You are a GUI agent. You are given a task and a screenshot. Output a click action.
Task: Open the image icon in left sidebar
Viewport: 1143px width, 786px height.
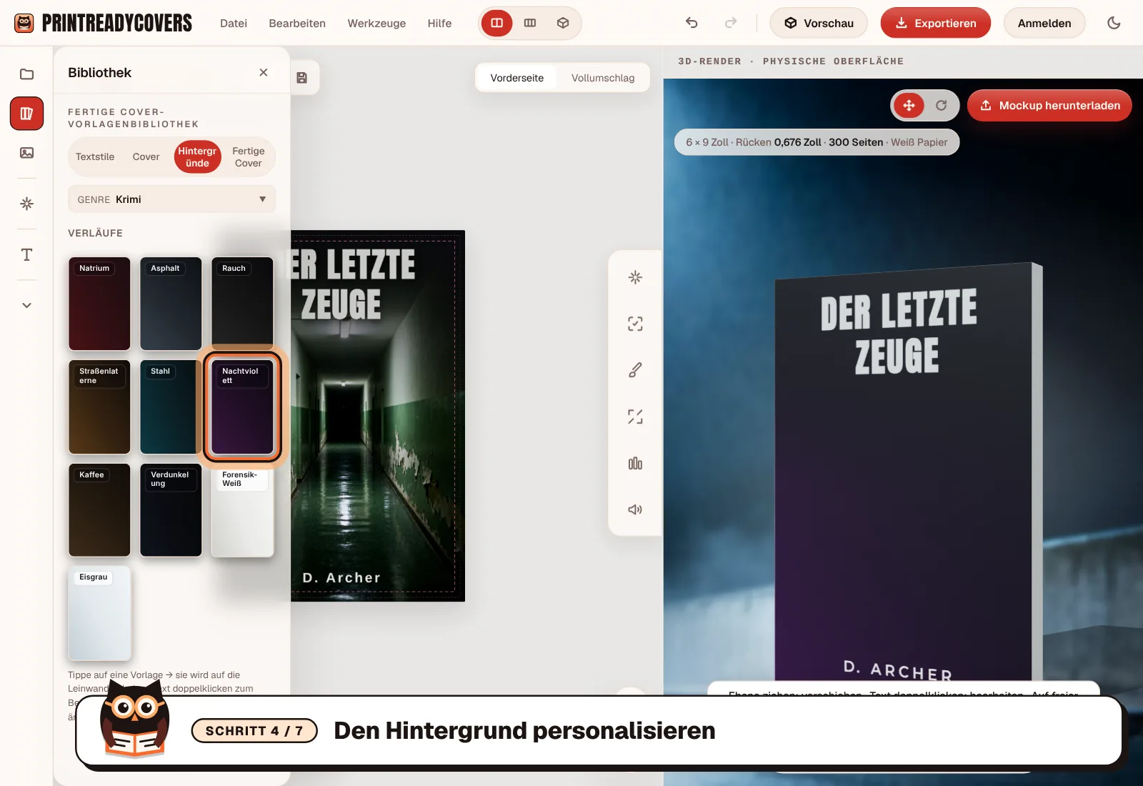tap(26, 153)
